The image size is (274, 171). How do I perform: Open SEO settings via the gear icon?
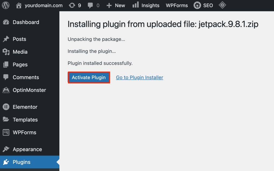(x=197, y=5)
